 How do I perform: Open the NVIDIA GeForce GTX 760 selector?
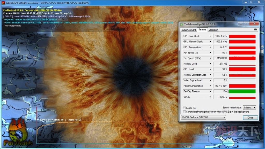click(203, 117)
